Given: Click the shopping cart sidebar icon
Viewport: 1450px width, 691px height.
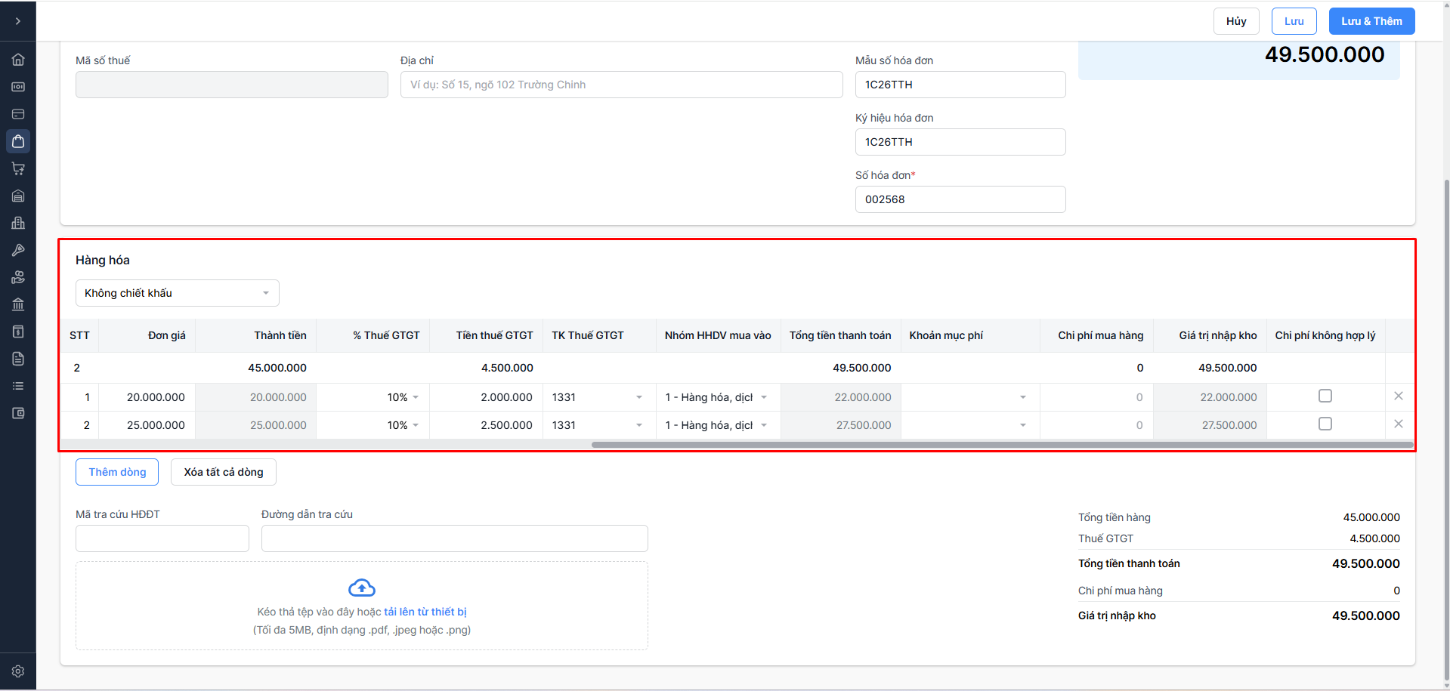Looking at the screenshot, I should pos(18,168).
